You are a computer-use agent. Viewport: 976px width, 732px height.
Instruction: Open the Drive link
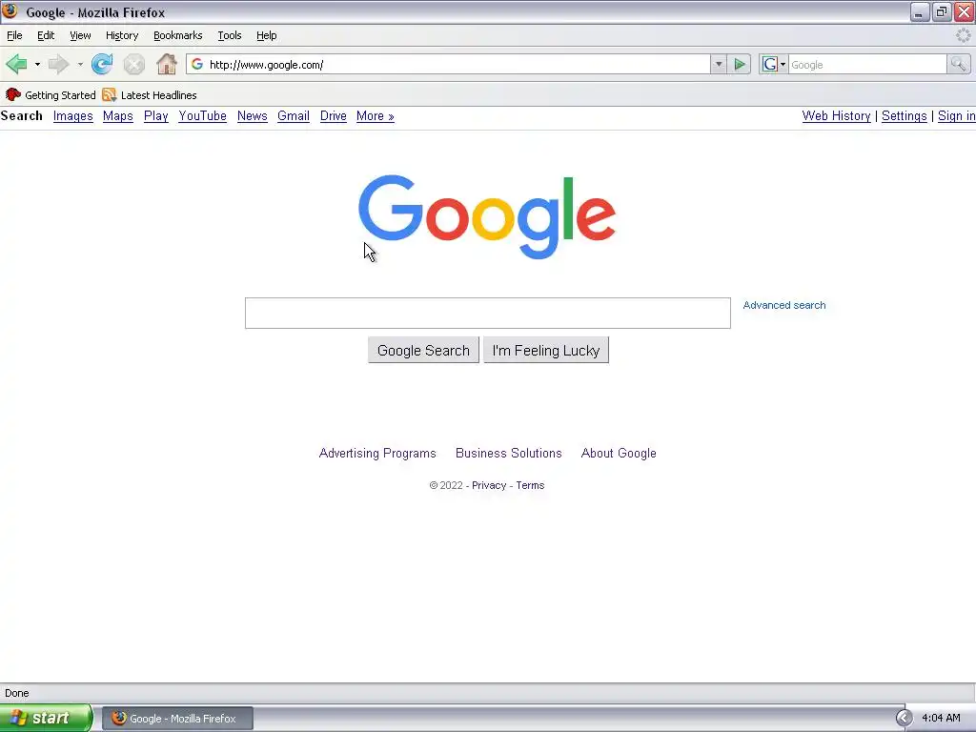[x=333, y=115]
